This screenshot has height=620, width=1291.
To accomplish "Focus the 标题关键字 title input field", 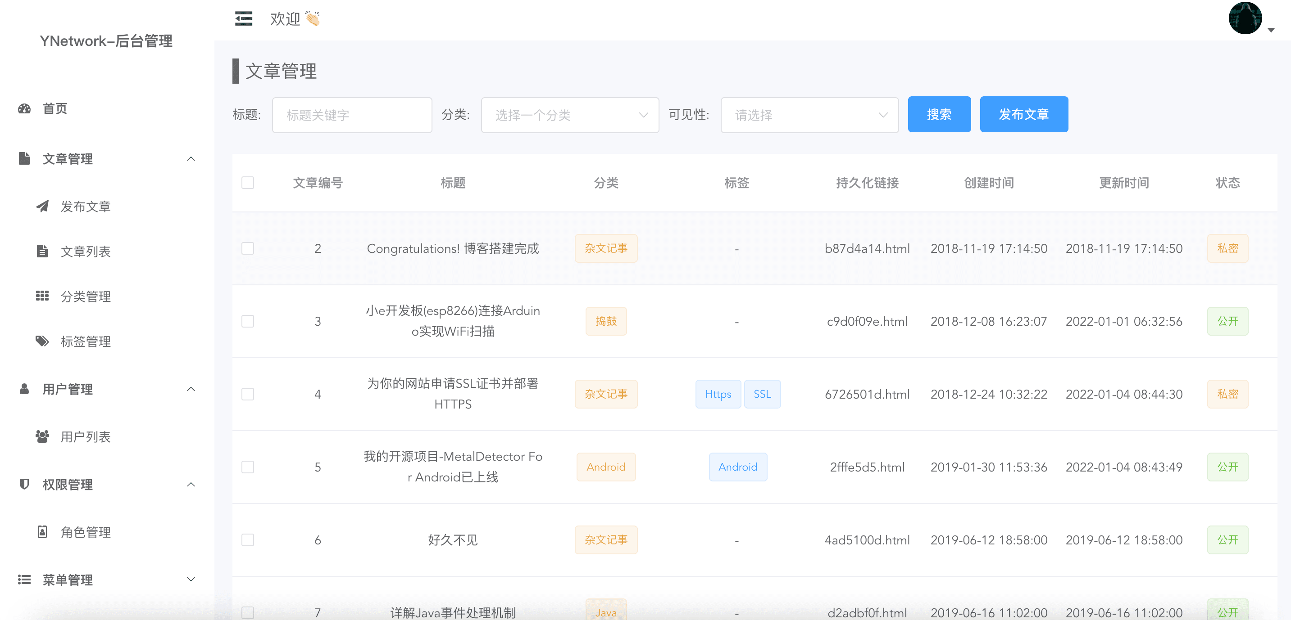I will point(352,115).
